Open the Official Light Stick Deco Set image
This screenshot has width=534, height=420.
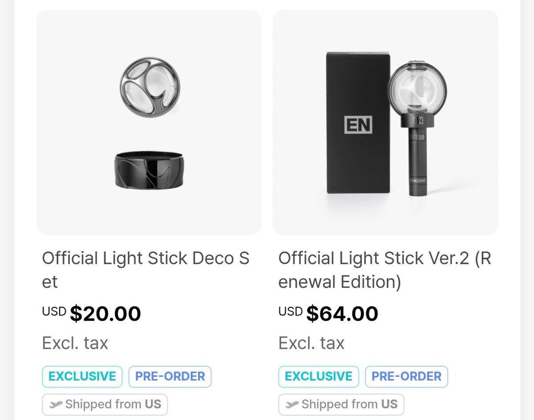149,122
